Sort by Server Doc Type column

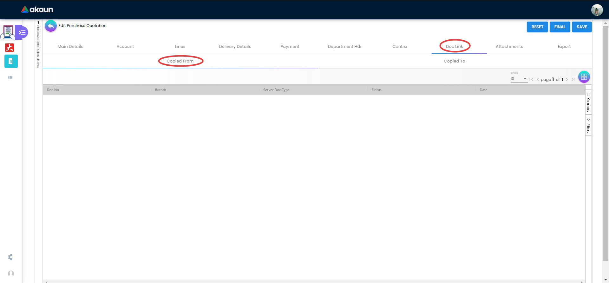click(313, 90)
